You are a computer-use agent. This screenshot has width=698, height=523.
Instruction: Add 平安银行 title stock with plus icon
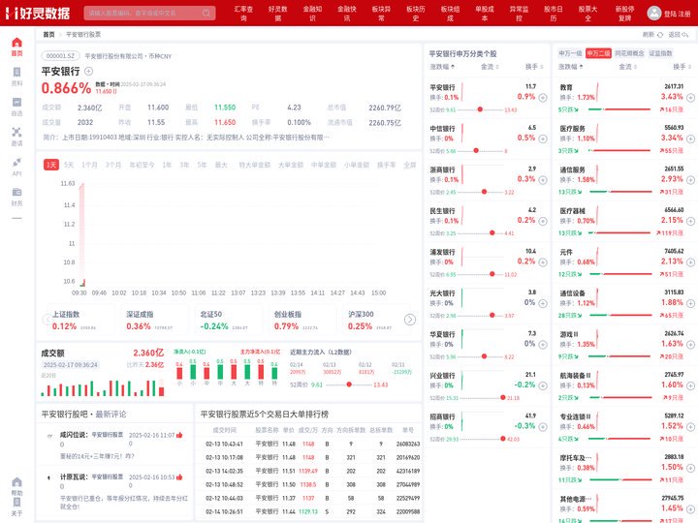tap(88, 71)
